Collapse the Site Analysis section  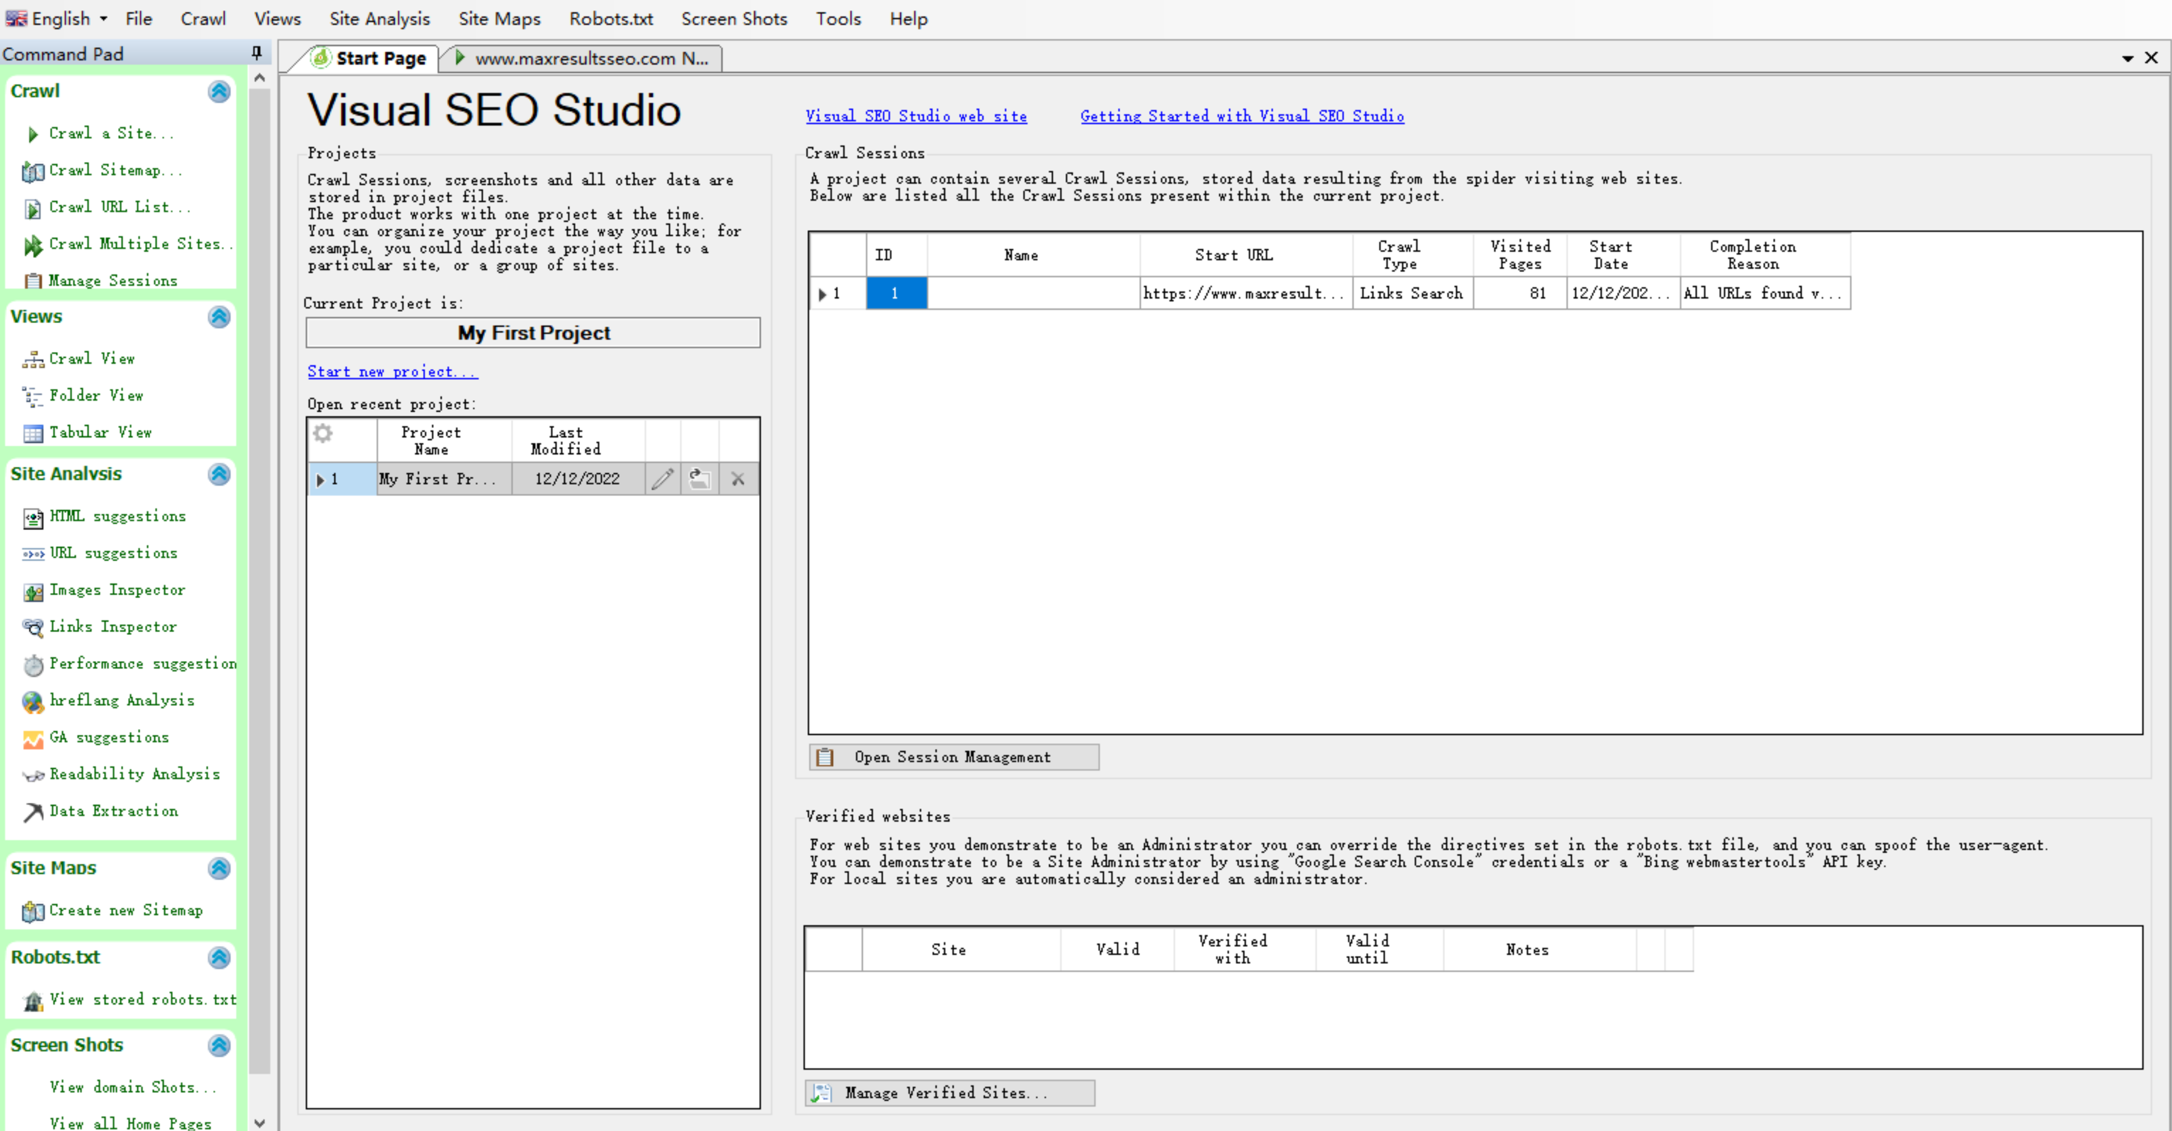pos(219,475)
